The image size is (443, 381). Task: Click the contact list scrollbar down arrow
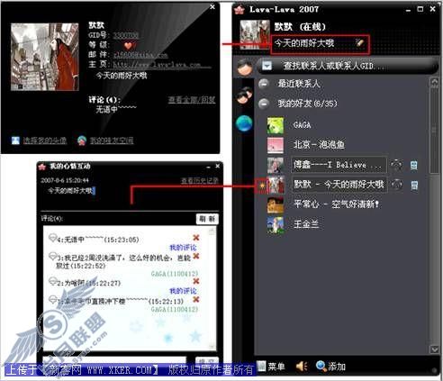pyautogui.click(x=434, y=349)
